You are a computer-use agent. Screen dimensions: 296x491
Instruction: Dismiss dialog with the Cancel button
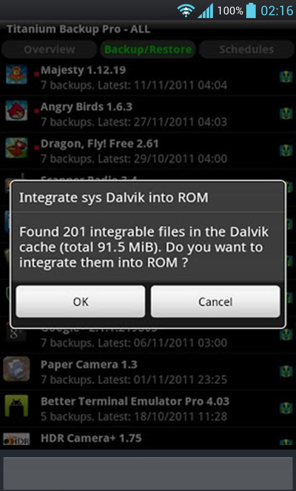coord(215,302)
